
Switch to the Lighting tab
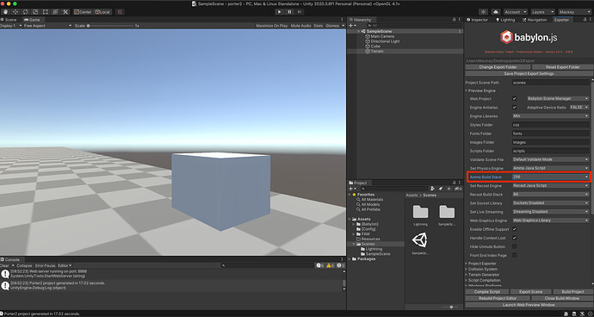point(505,20)
